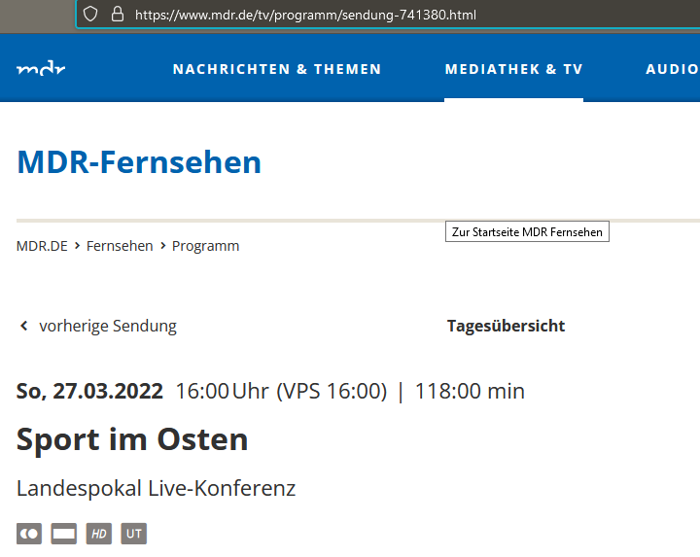Open the Nachrichten & Themen menu
This screenshot has width=700, height=557.
[x=277, y=69]
